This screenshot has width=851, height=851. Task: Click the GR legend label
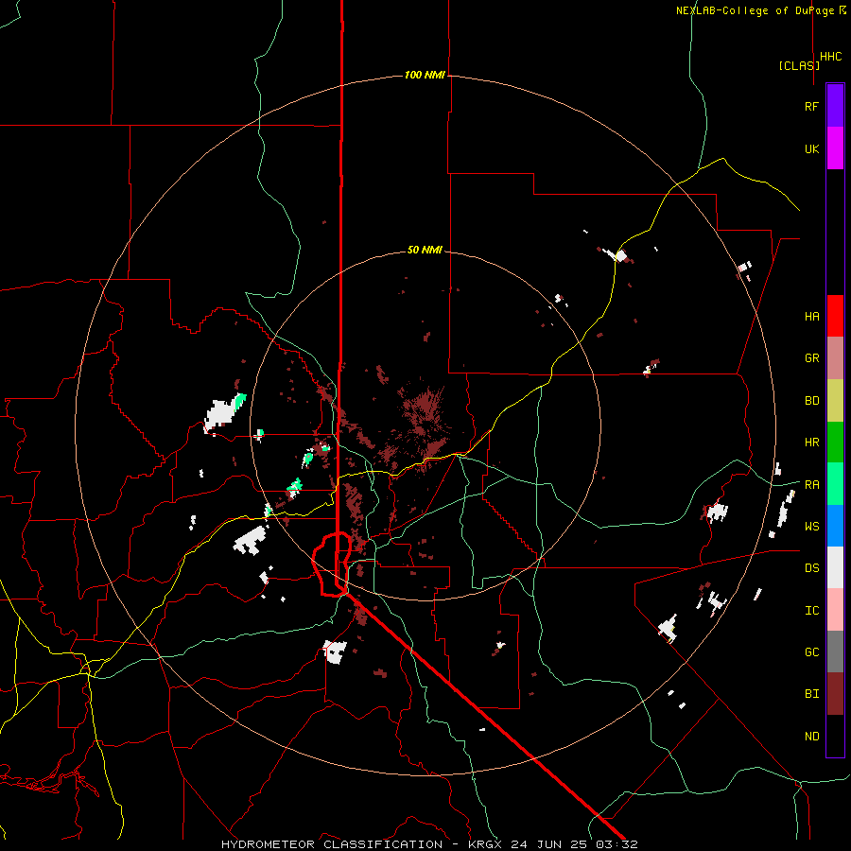pyautogui.click(x=811, y=358)
